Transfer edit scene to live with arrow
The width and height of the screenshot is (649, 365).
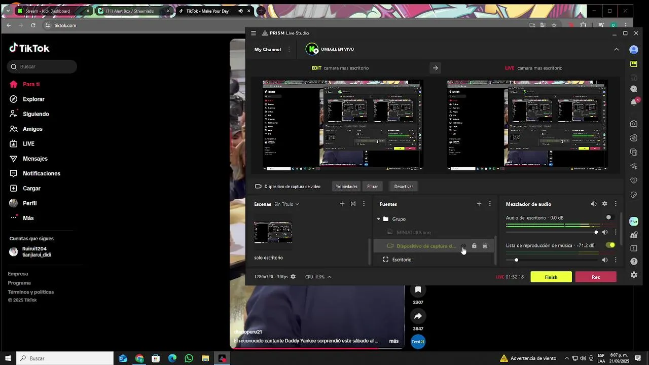(x=436, y=68)
